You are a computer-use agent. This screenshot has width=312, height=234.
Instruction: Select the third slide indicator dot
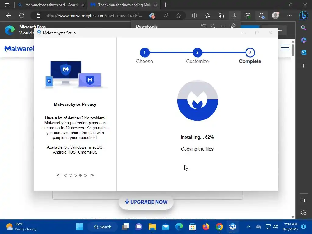tap(76, 175)
